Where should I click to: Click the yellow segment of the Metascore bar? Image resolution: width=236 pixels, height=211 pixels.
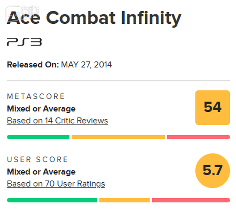118,137
